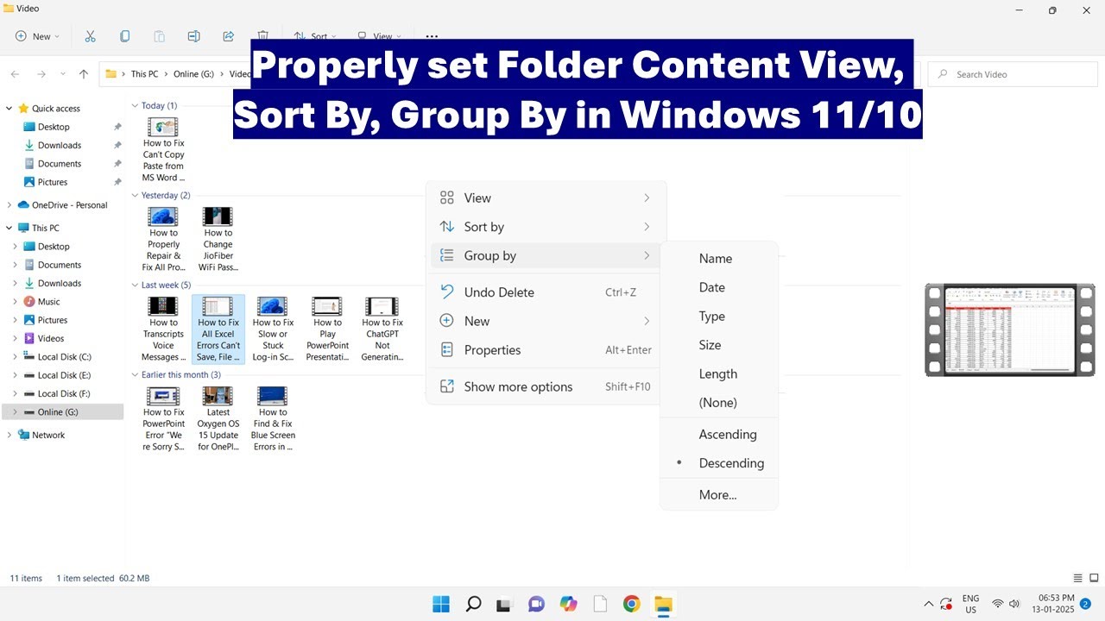The height and width of the screenshot is (621, 1105).
Task: Click the Share icon in toolbar
Action: pyautogui.click(x=228, y=36)
